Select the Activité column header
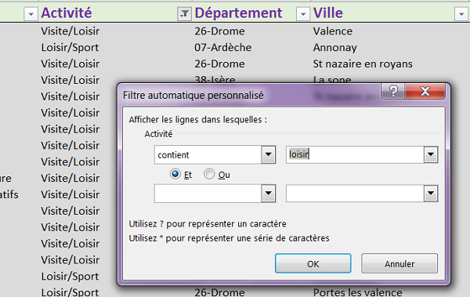The width and height of the screenshot is (470, 297). pyautogui.click(x=67, y=13)
